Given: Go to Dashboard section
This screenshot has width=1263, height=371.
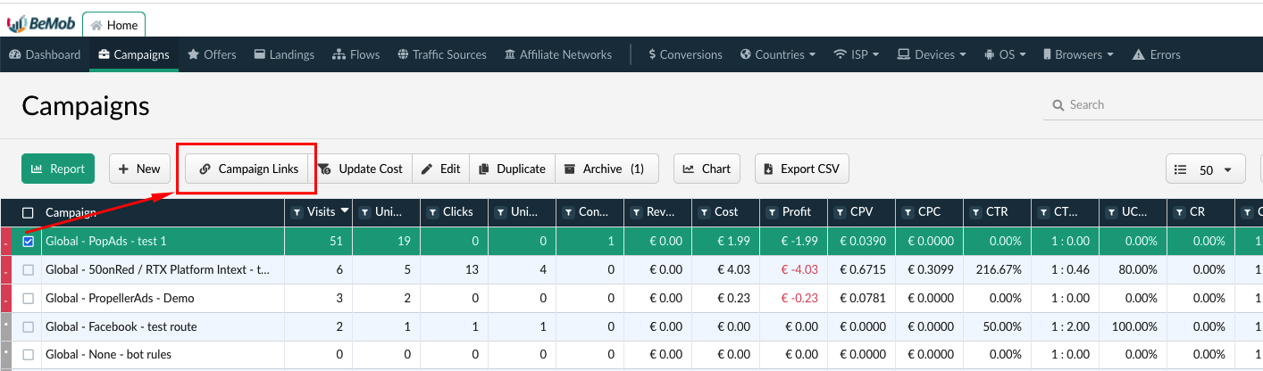Looking at the screenshot, I should [45, 54].
